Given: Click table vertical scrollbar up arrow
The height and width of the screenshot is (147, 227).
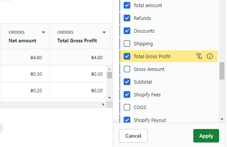Looking at the screenshot, I should (x=110, y=69).
